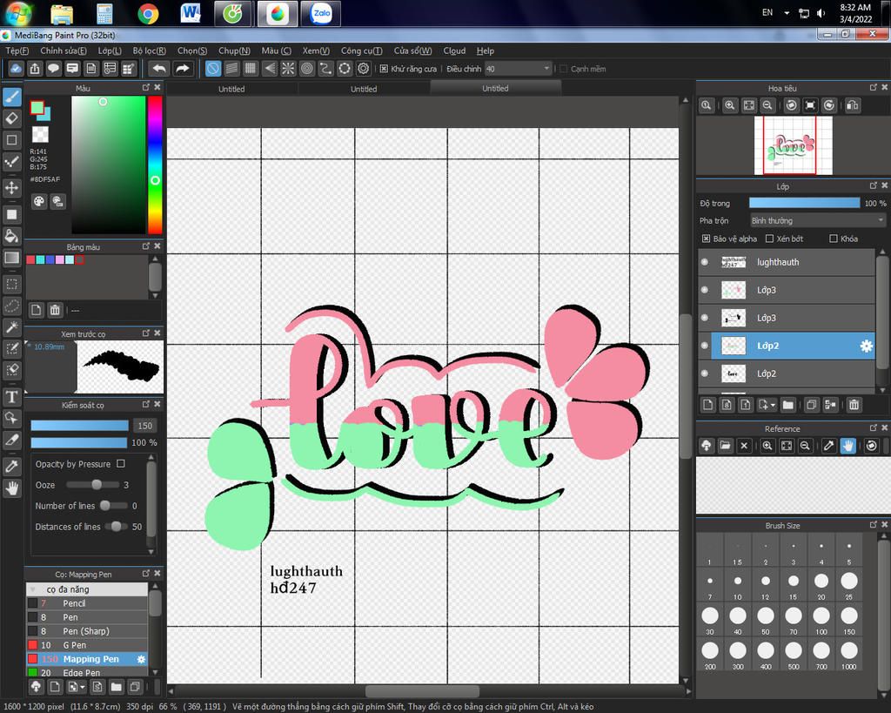
Task: Rotate the view left in the navigator
Action: [x=791, y=105]
